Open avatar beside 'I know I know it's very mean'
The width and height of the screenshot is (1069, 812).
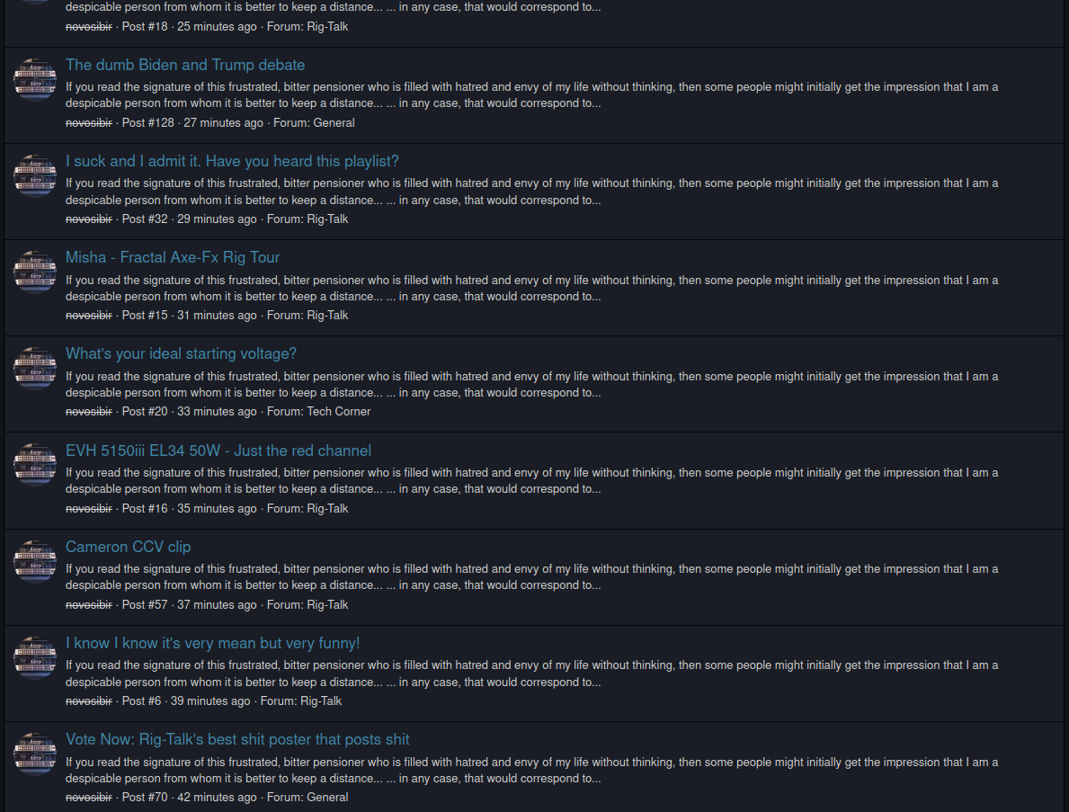(x=35, y=658)
